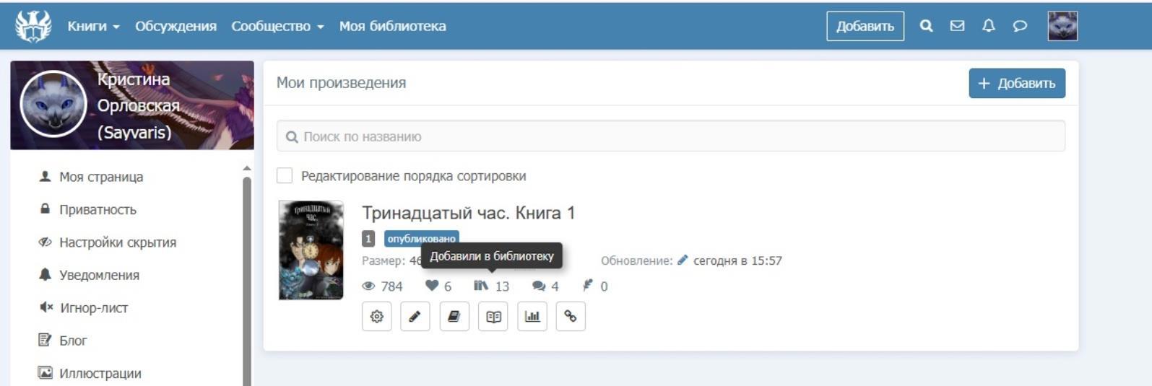This screenshot has width=1152, height=386.
Task: Open the book title Тринадцатый час. Книга 1
Action: (468, 213)
